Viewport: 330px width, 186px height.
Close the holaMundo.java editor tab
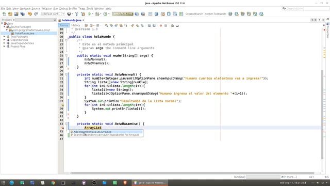point(84,20)
